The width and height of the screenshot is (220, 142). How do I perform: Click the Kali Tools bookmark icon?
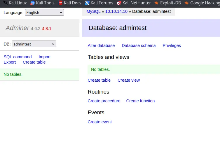coord(32,3)
